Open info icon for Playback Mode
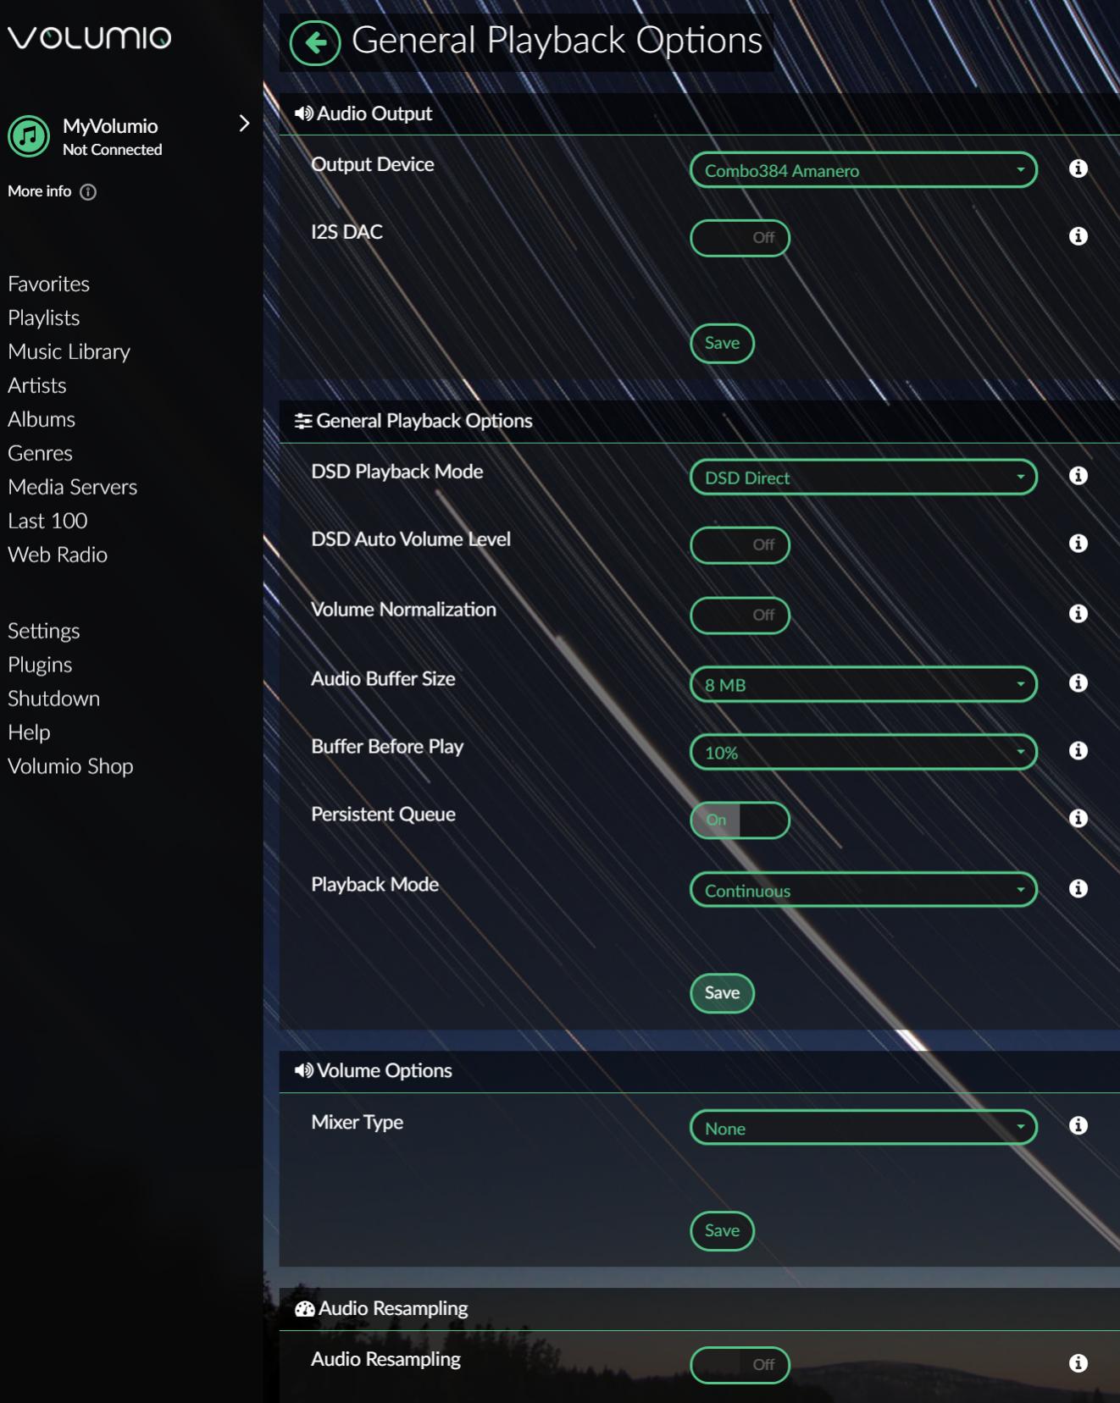 [1078, 889]
